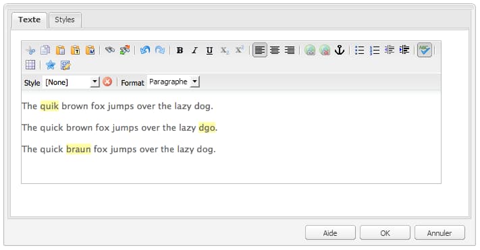Viewport: 480px width, 250px height.
Task: Toggle underline formatting
Action: pyautogui.click(x=209, y=51)
